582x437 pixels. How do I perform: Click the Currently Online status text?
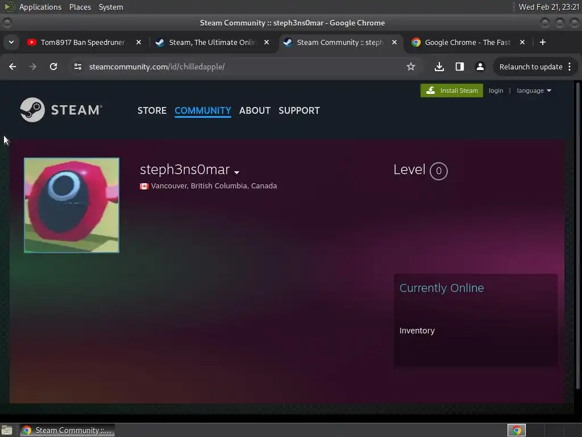pyautogui.click(x=441, y=288)
